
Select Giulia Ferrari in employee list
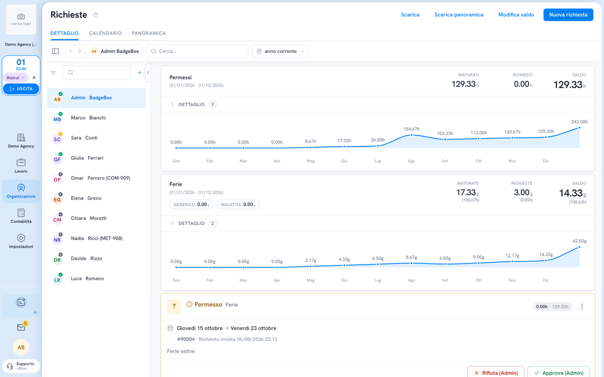click(97, 158)
